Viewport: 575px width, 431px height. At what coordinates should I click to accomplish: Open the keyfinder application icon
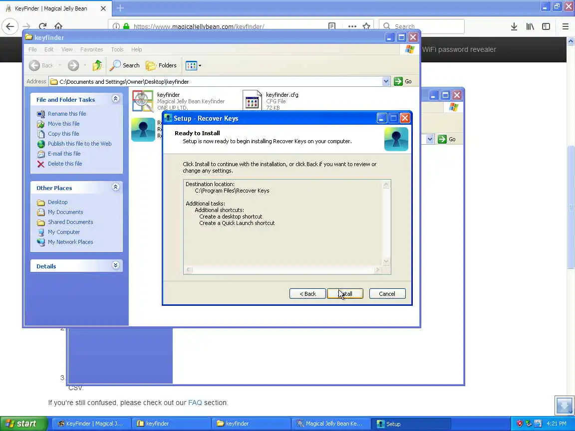pyautogui.click(x=143, y=101)
